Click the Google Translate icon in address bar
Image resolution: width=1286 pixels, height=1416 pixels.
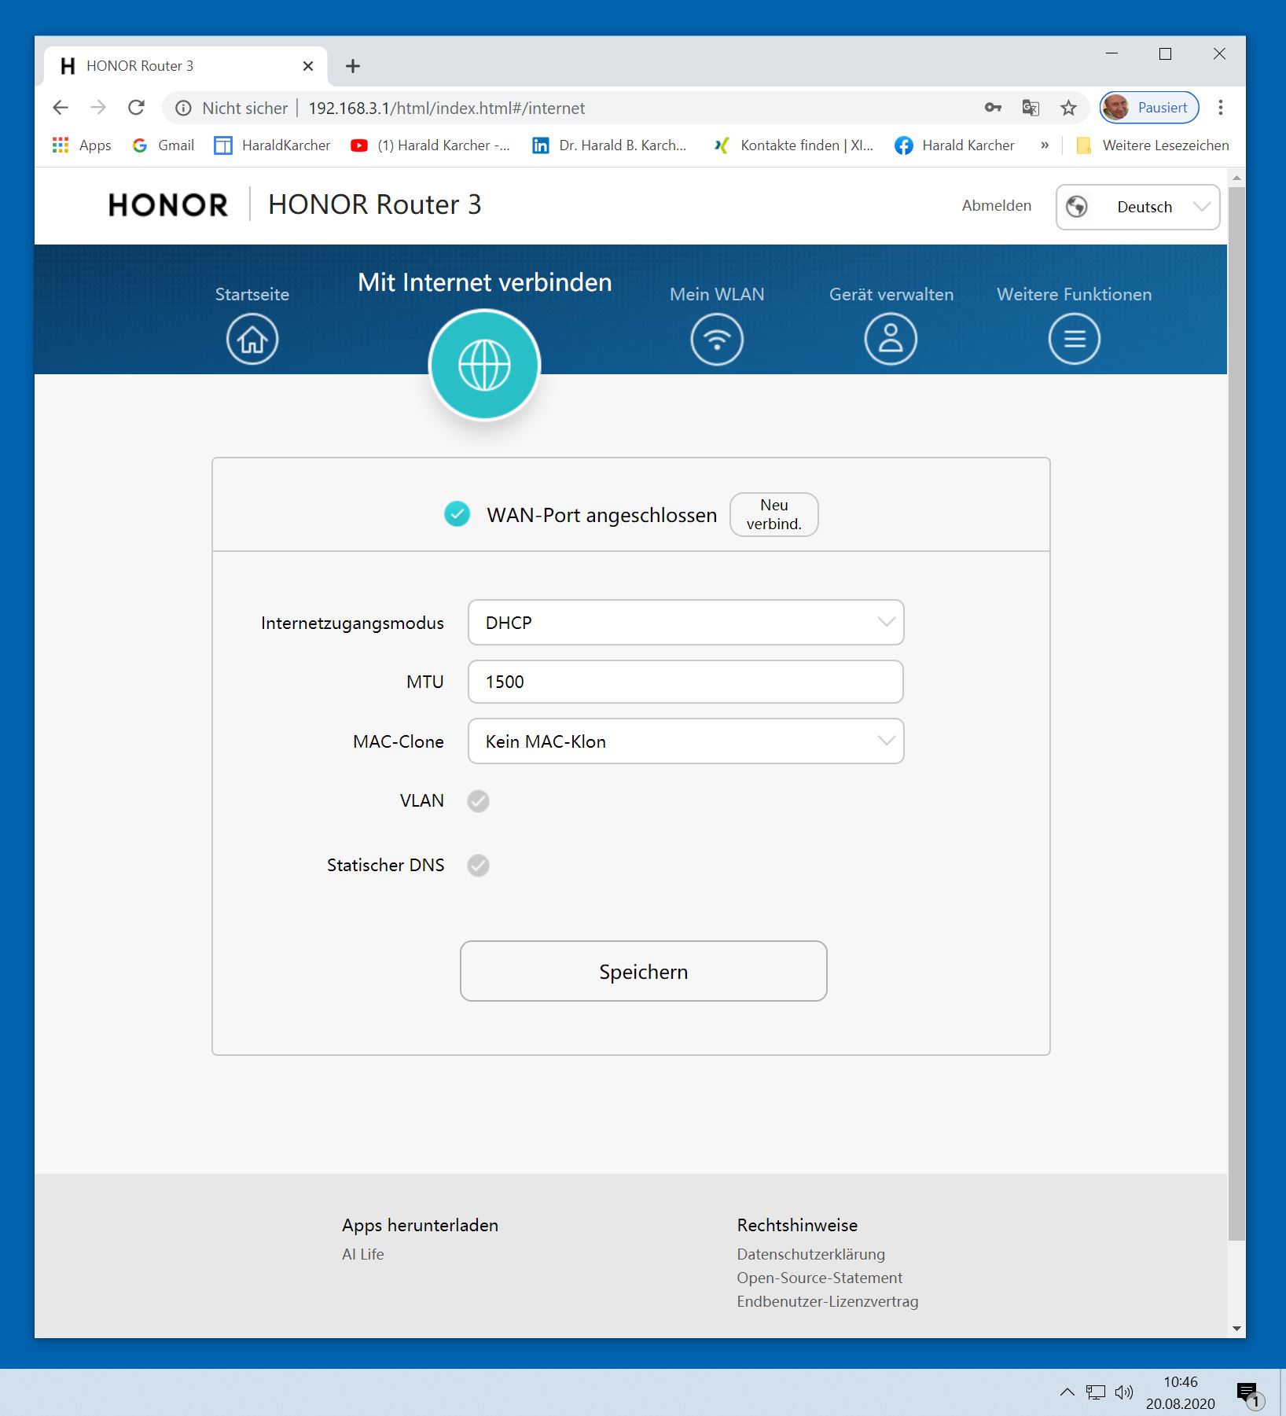click(x=1031, y=108)
